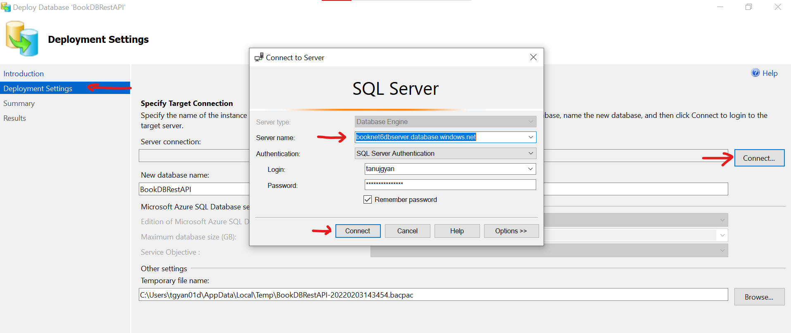791x333 pixels.
Task: Click the Help button in the dialog
Action: pyautogui.click(x=457, y=231)
